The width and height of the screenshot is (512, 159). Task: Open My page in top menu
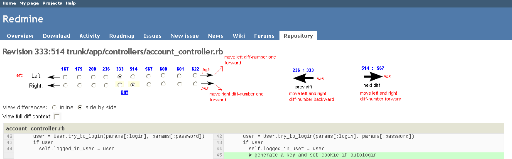click(29, 3)
